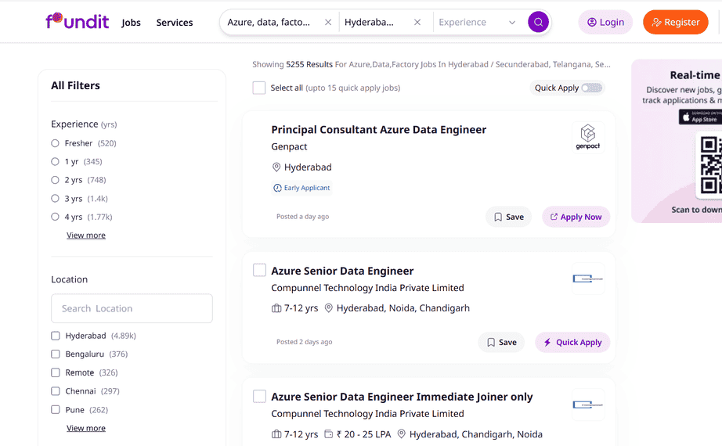Expand View more under Location

point(86,428)
